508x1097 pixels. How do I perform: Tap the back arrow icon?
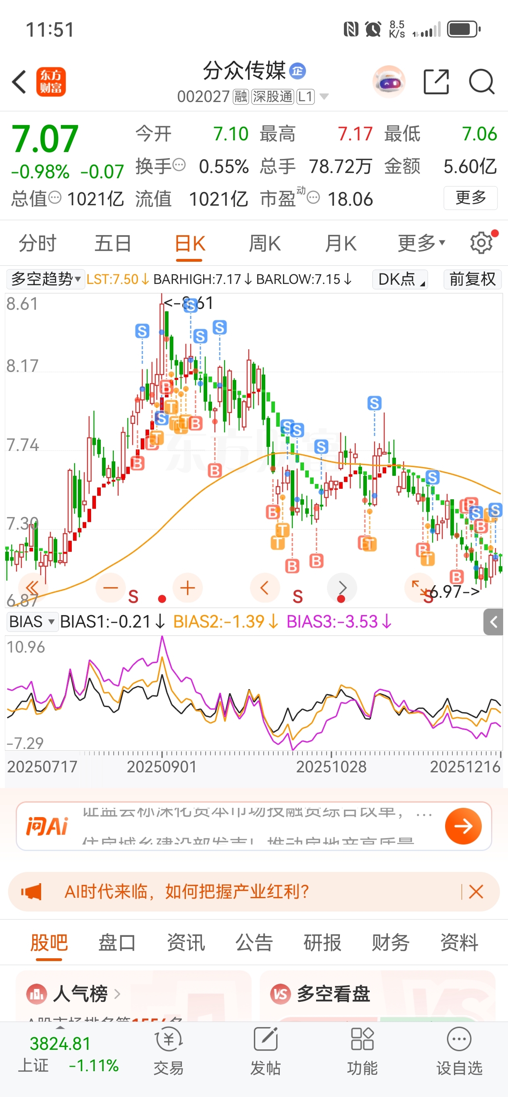(19, 82)
